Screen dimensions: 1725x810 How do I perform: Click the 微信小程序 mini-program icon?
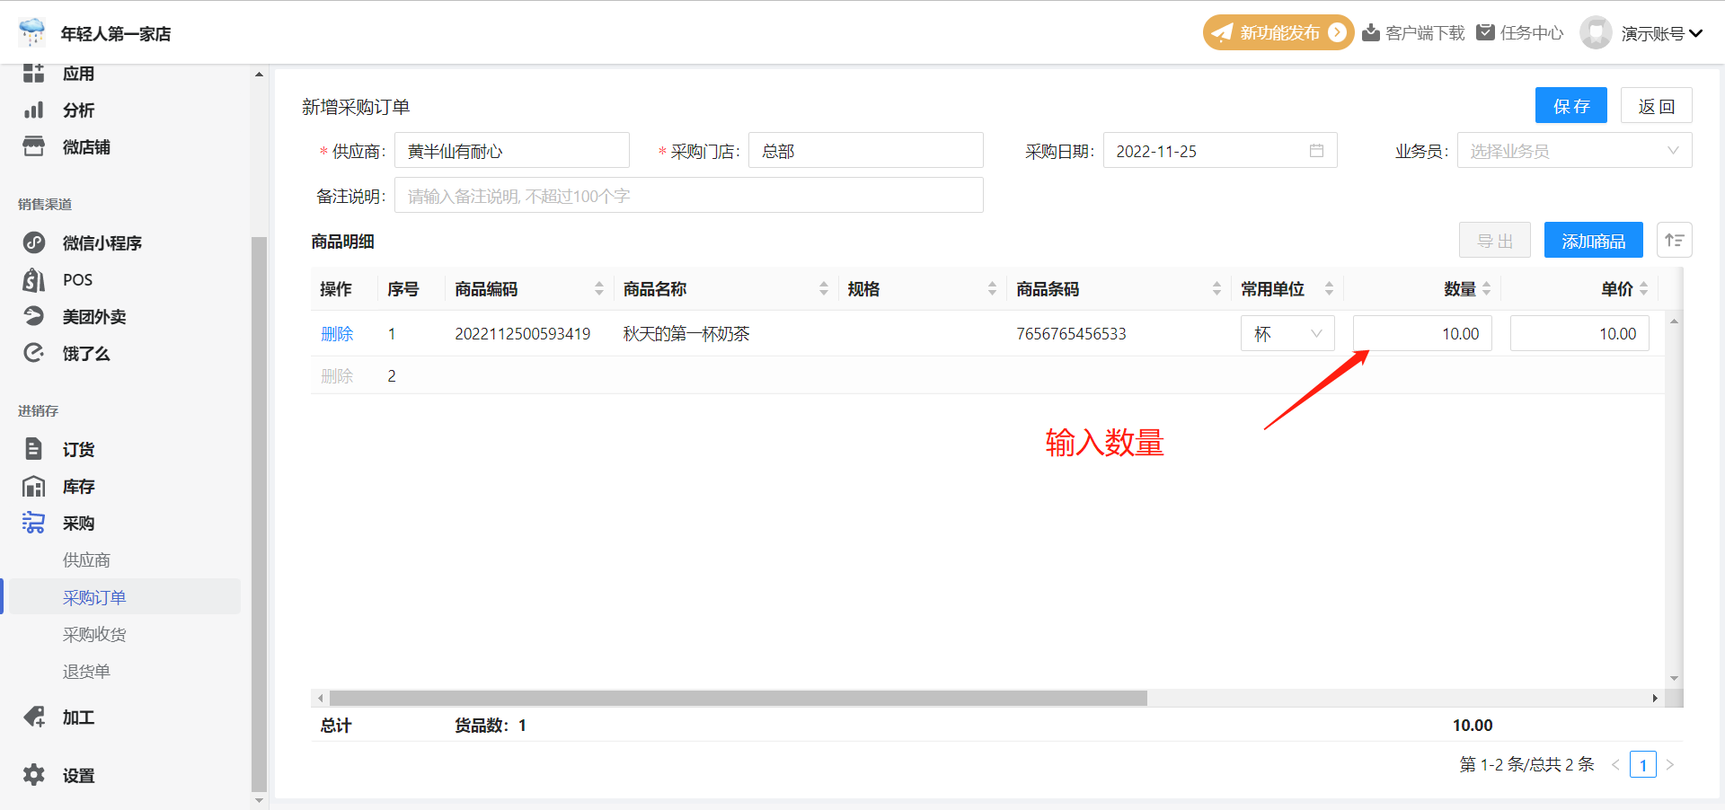[x=33, y=242]
